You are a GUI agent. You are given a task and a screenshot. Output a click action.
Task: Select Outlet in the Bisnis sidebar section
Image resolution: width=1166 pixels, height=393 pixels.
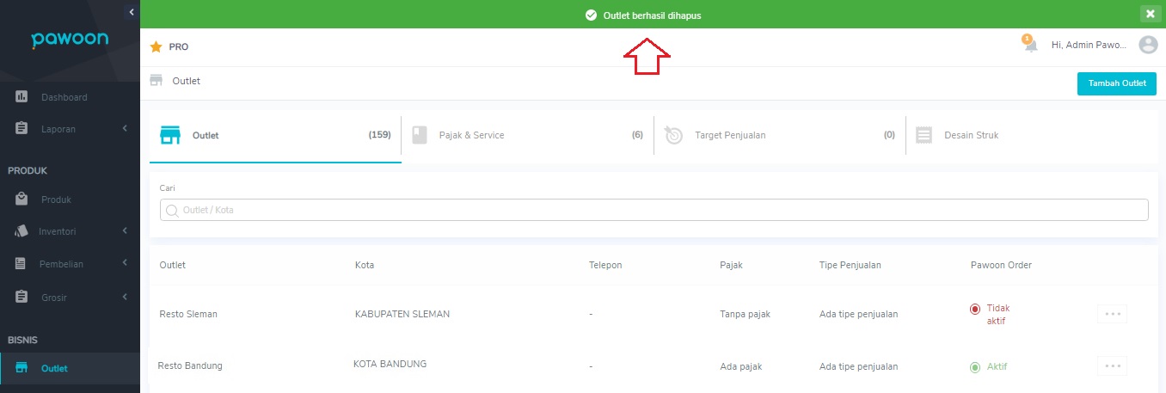coord(70,369)
